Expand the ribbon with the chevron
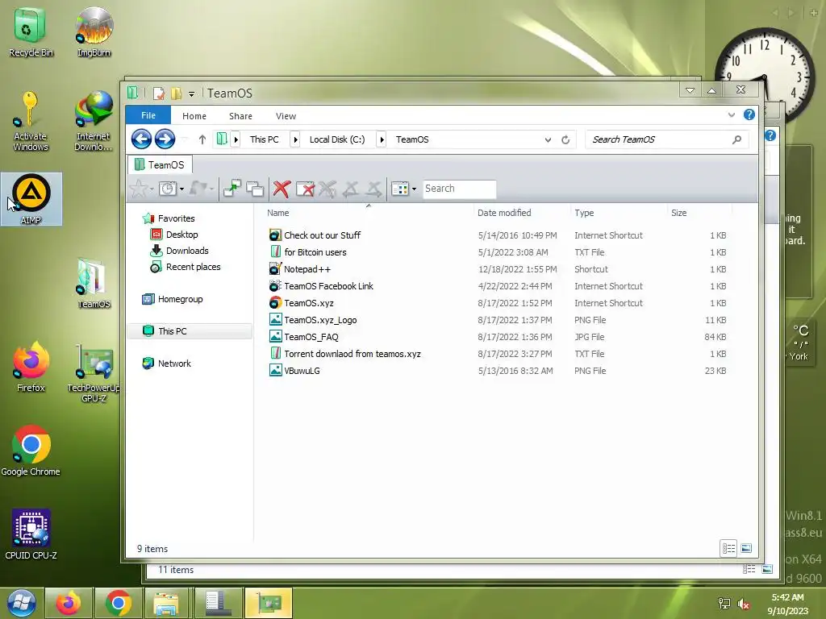Image resolution: width=826 pixels, height=619 pixels. (x=731, y=114)
